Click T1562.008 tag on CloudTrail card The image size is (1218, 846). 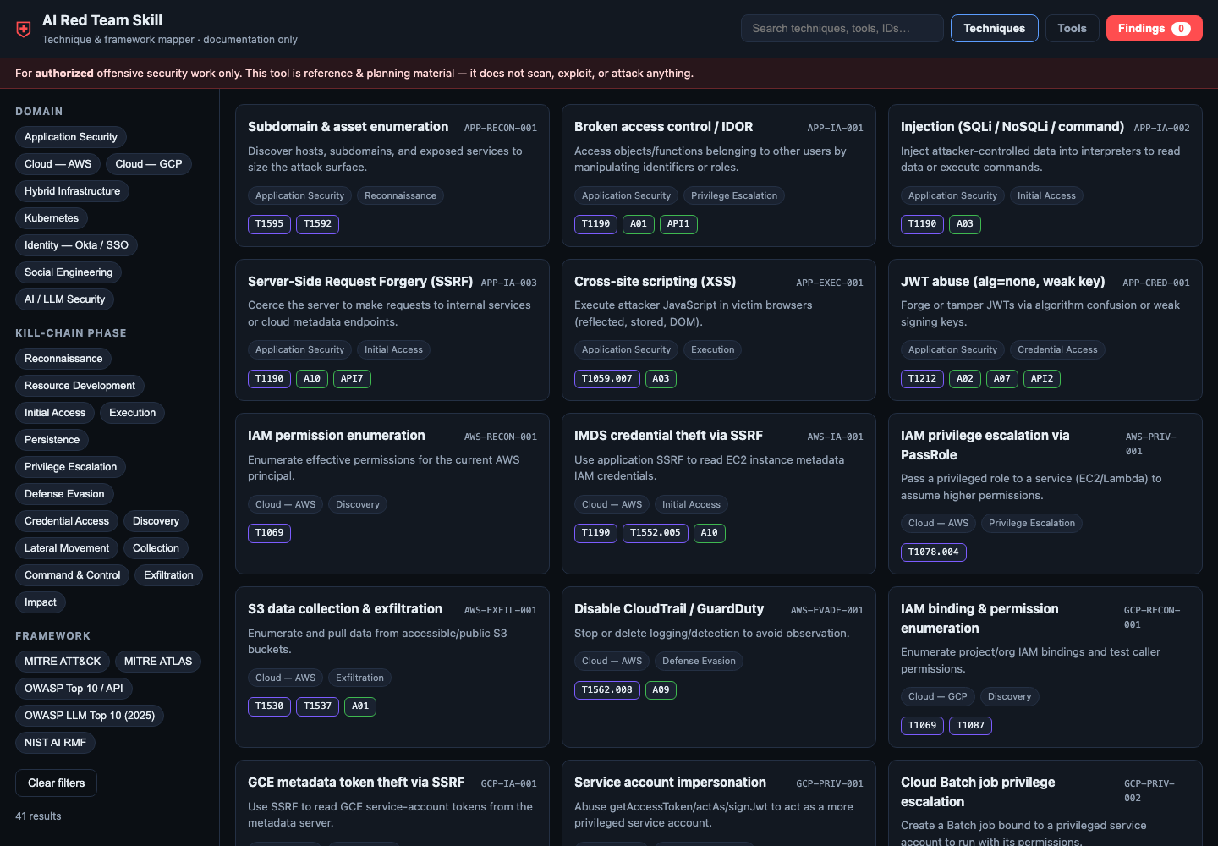coord(607,690)
